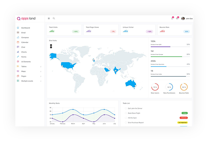Open search with the magnifier icon
The image size is (209, 142).
pos(54,18)
